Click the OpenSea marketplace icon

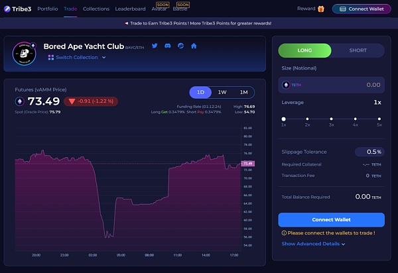181,46
